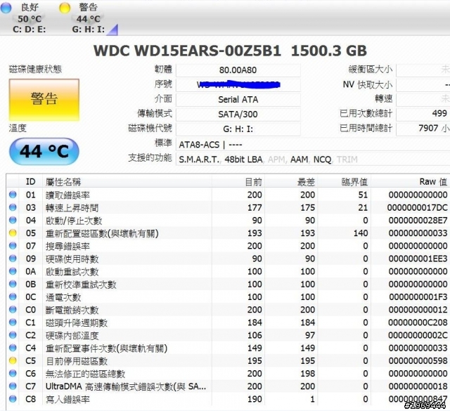Select attribute row 寫入錯誤率
450x411 pixels.
click(x=228, y=399)
